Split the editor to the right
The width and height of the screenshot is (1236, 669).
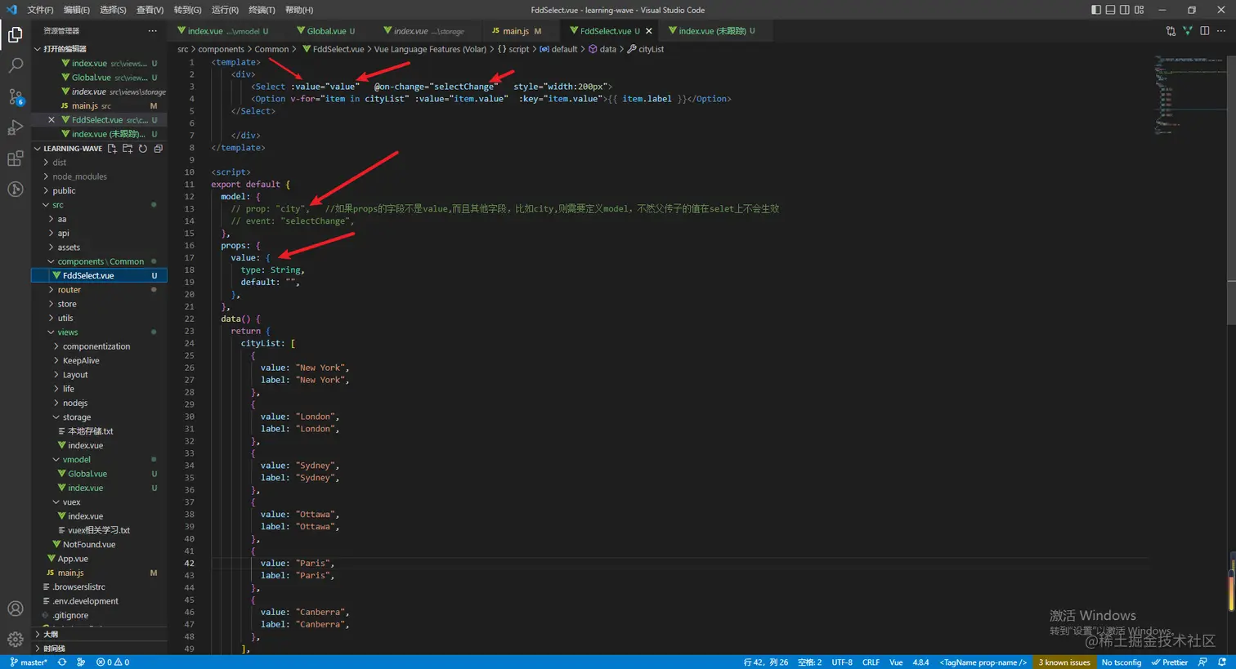click(1205, 31)
